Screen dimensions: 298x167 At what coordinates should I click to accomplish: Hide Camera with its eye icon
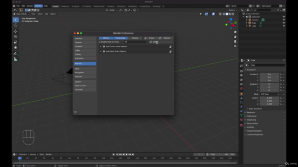pos(284,20)
